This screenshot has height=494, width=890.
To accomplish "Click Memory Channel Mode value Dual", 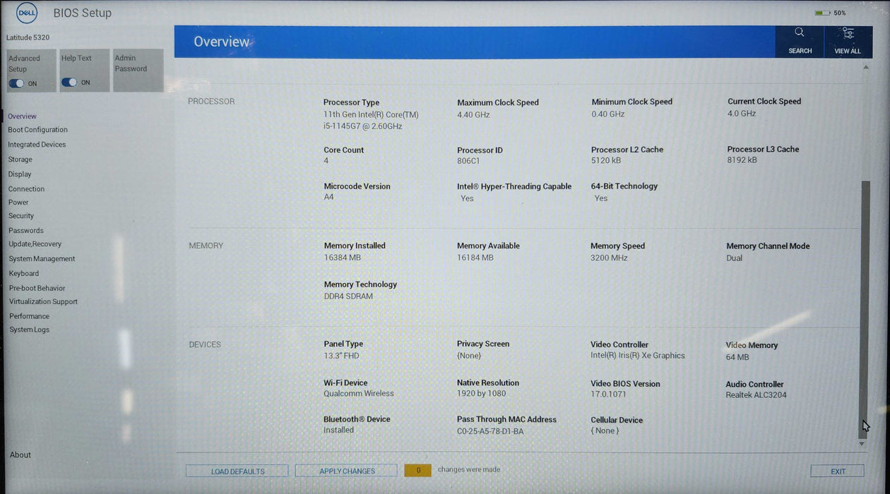I will tap(735, 258).
